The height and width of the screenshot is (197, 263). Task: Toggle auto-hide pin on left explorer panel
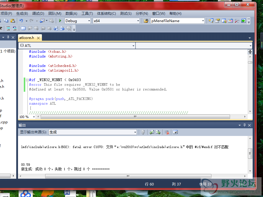pyautogui.click(x=8, y=37)
